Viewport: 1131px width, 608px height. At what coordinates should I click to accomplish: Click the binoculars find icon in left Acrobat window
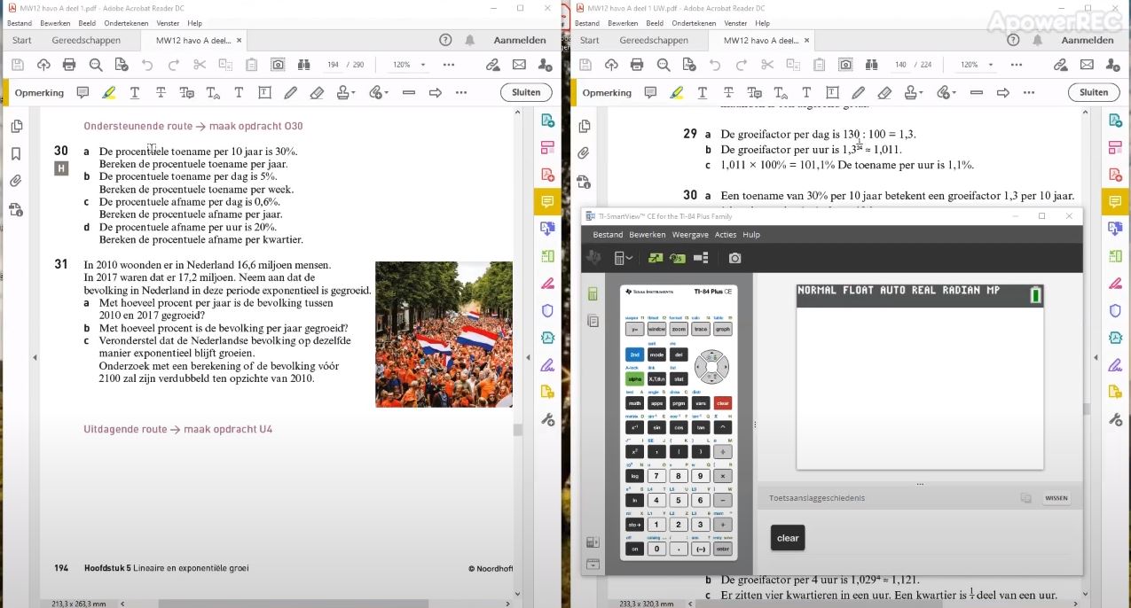[304, 65]
